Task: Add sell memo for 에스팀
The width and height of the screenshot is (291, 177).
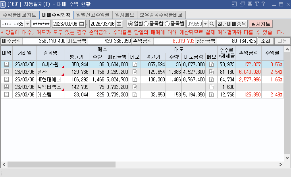Action: point(211,94)
